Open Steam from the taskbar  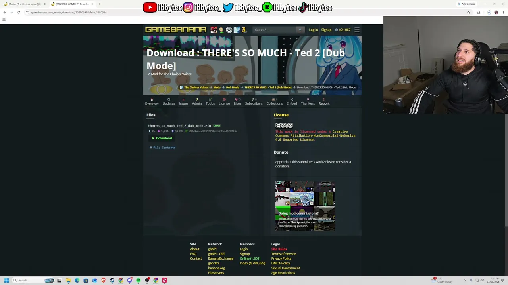[x=112, y=280]
